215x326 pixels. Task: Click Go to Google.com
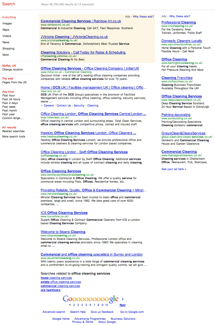tap(132, 312)
